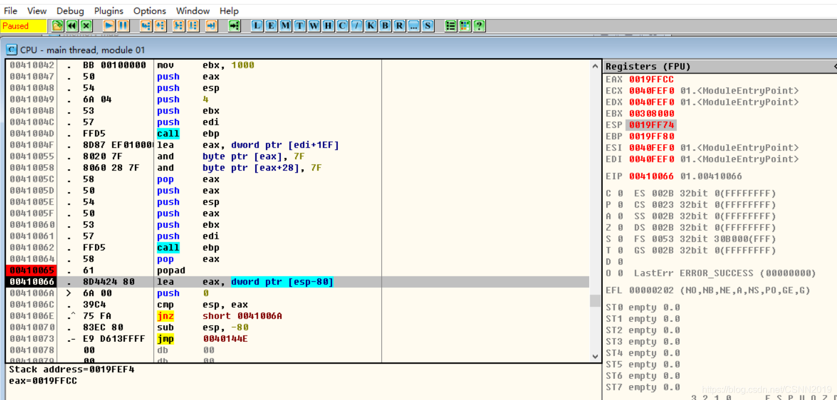
Task: Click the EBP register value 0019FF80
Action: (651, 136)
